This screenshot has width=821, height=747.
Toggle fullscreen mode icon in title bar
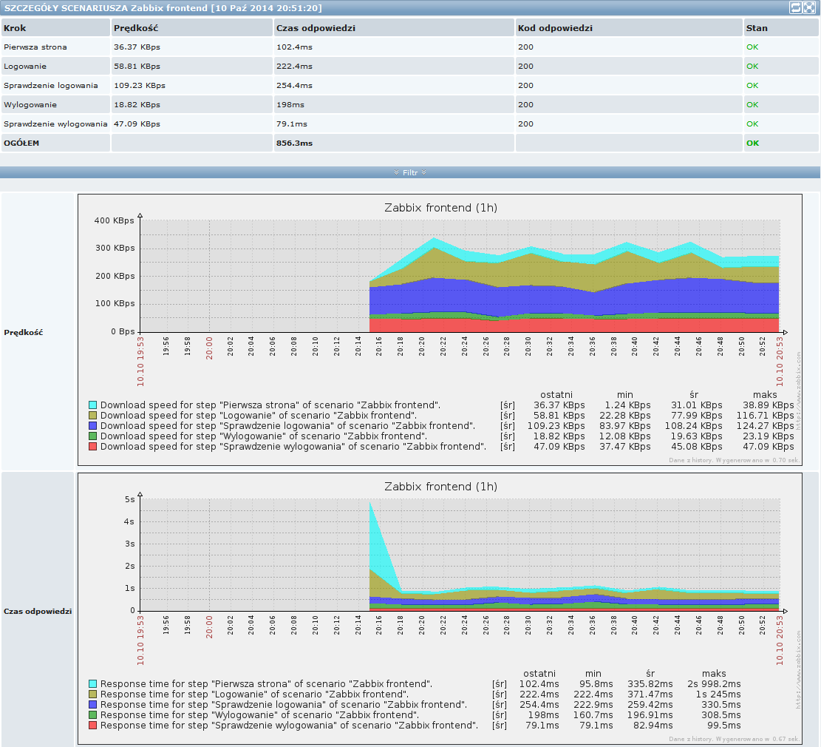pyautogui.click(x=809, y=7)
